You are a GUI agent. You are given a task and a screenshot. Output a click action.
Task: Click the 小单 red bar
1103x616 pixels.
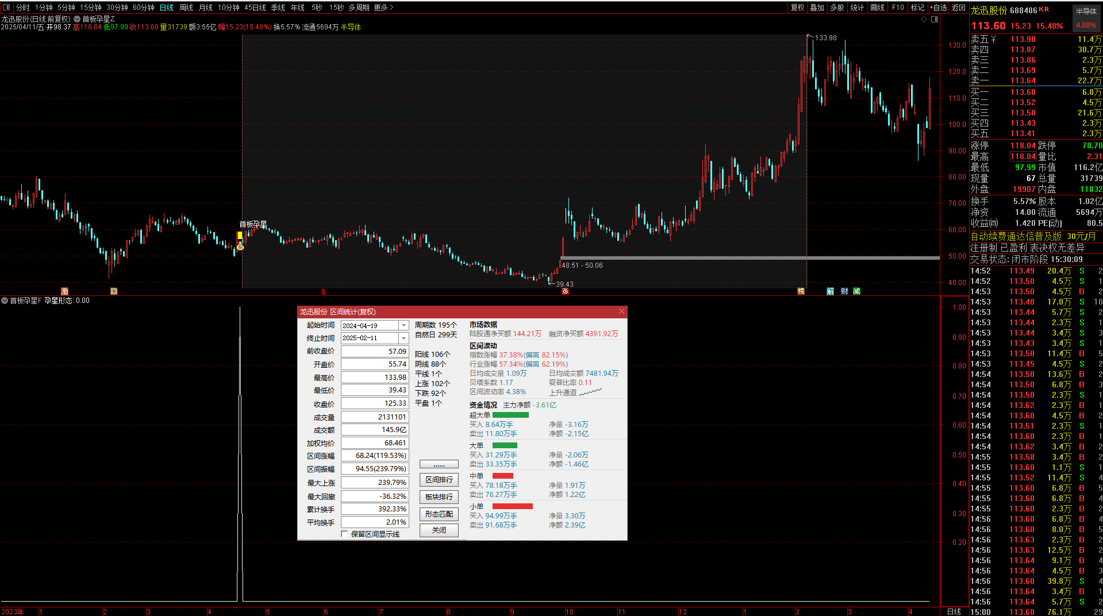513,506
